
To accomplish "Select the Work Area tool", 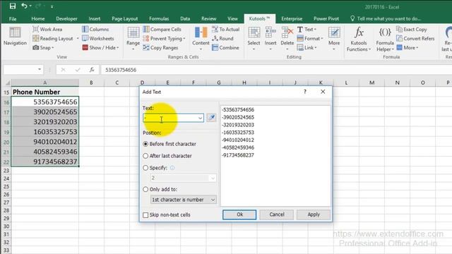I will tap(47, 29).
